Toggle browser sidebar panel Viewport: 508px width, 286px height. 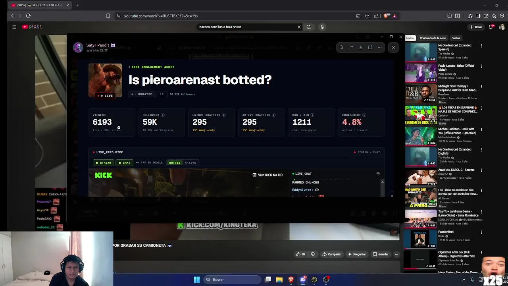(x=478, y=16)
